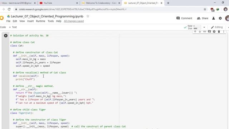This screenshot has height=129, width=229.
Task: Open the Editing mode dropdown
Action: click(x=217, y=27)
